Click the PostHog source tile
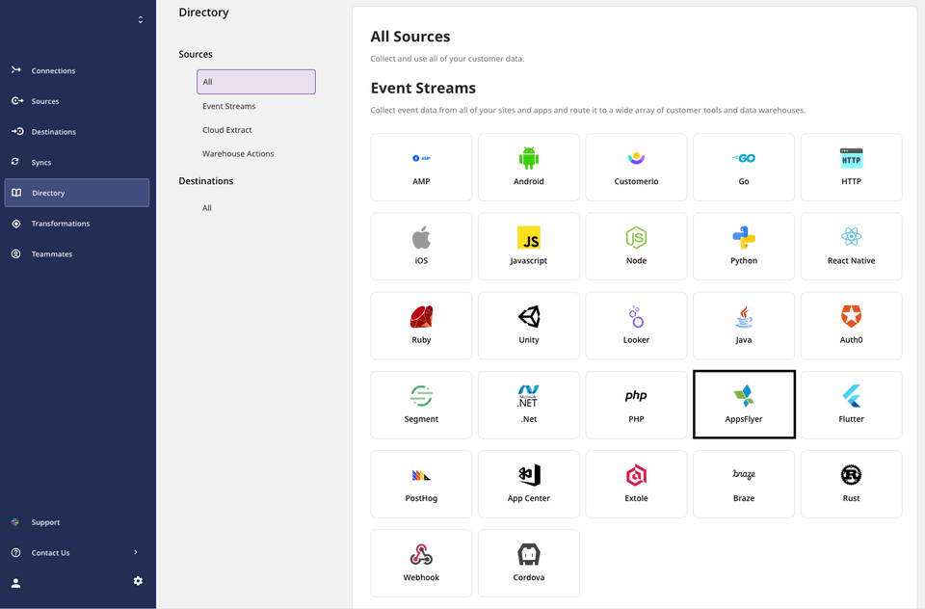Viewport: 925px width, 609px height. tap(421, 483)
